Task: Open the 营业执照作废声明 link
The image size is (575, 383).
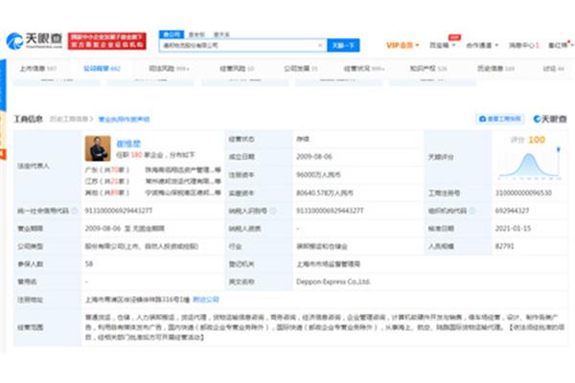Action: pos(124,119)
